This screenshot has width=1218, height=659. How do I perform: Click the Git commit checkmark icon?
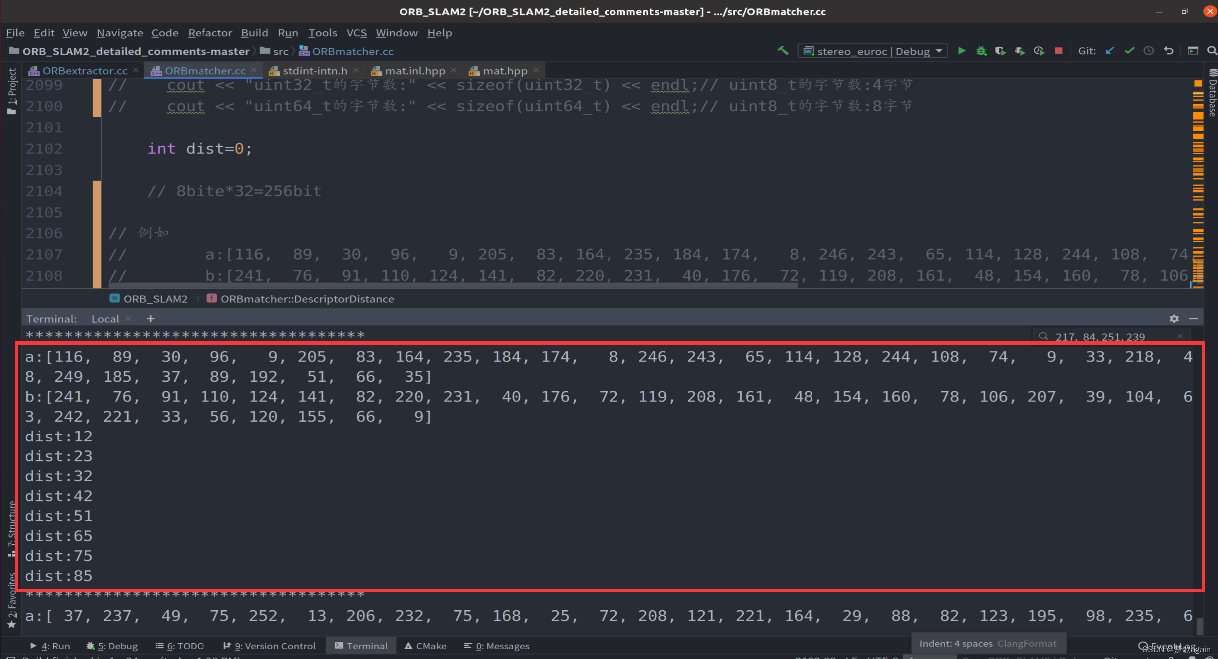pos(1129,51)
